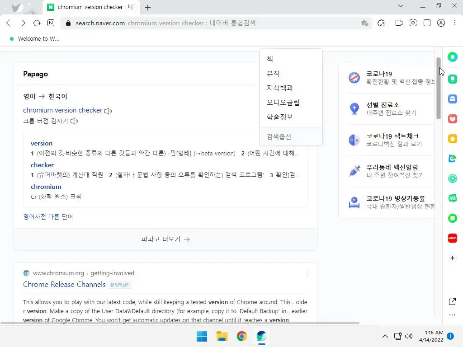Open the checker dictionary entry

coord(42,165)
